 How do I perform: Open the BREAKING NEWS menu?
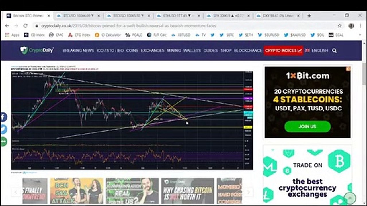point(78,51)
